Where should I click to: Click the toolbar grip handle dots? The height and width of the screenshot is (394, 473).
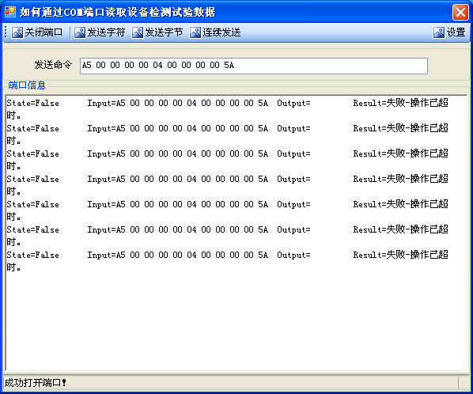point(6,32)
